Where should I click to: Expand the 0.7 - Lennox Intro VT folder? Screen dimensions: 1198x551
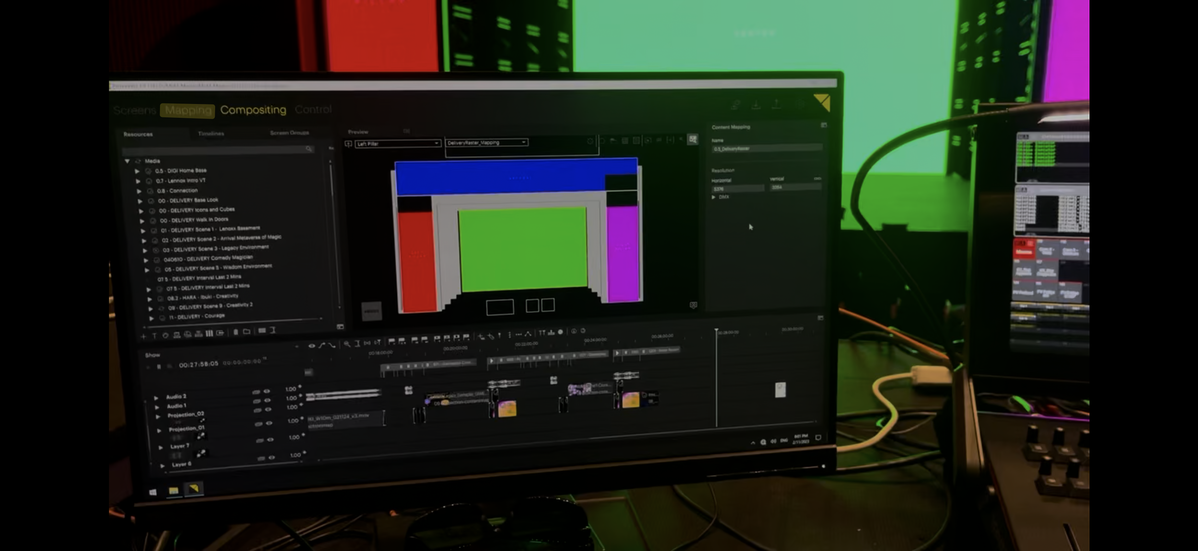click(x=138, y=181)
